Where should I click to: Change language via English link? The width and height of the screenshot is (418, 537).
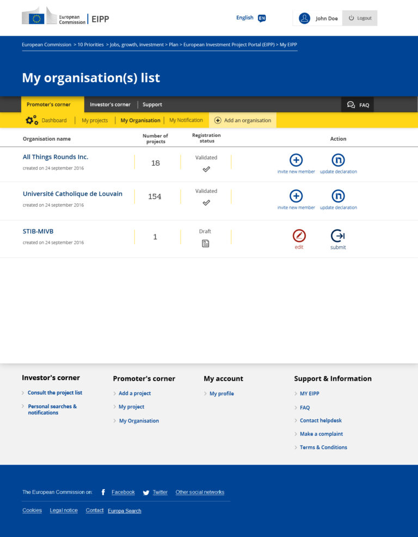(245, 17)
